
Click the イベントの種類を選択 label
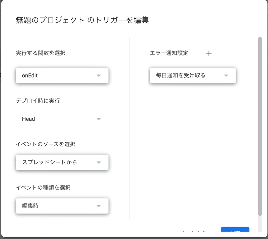point(43,188)
